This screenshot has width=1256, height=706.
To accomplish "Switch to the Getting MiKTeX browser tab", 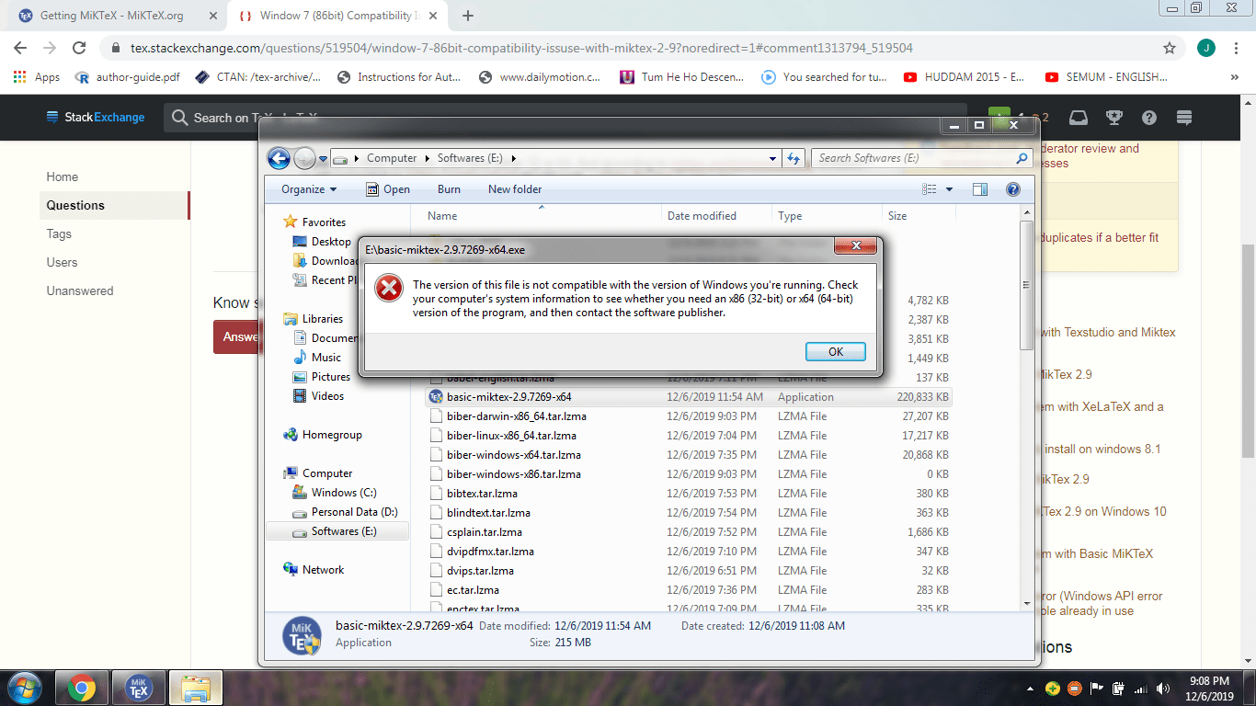I will (114, 16).
